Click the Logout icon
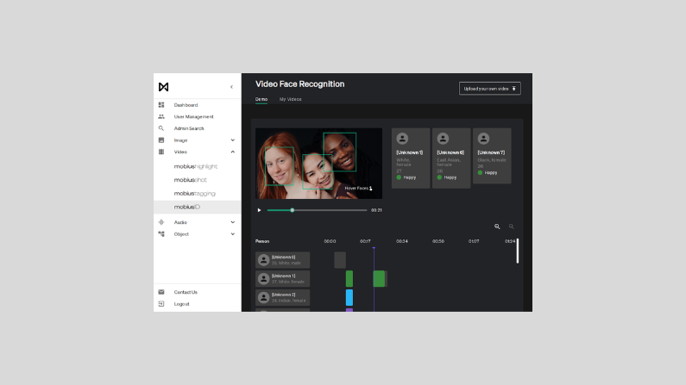The height and width of the screenshot is (385, 686). pyautogui.click(x=161, y=304)
